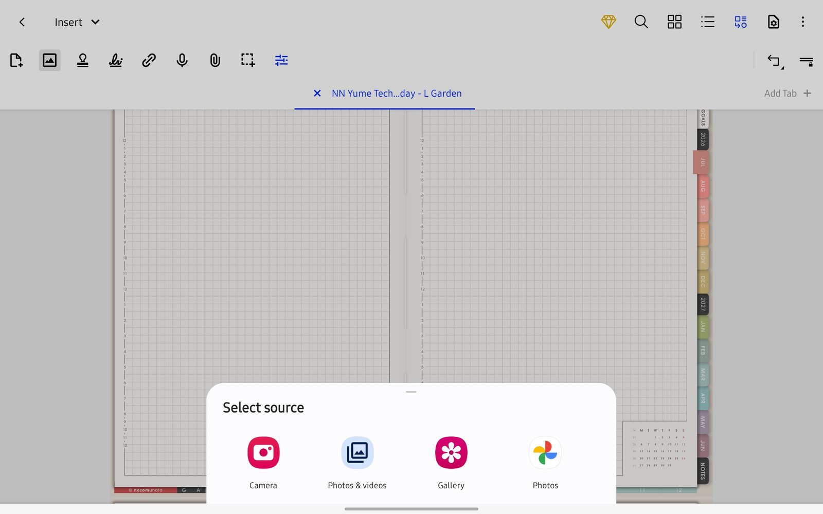The width and height of the screenshot is (823, 514).
Task: Choose Camera as image source
Action: pos(263,463)
